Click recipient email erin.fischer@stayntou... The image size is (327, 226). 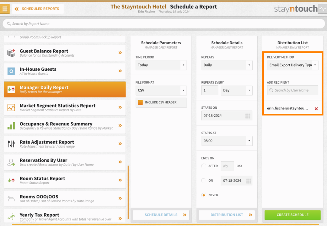(x=288, y=108)
